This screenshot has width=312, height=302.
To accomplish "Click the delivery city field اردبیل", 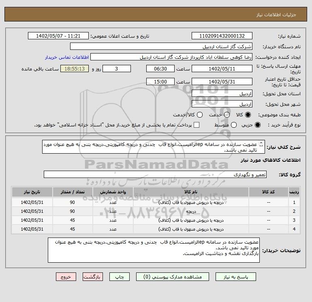I will click(x=222, y=104).
